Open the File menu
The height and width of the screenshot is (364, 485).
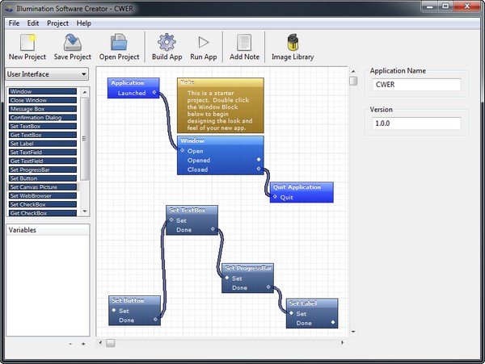pyautogui.click(x=14, y=23)
